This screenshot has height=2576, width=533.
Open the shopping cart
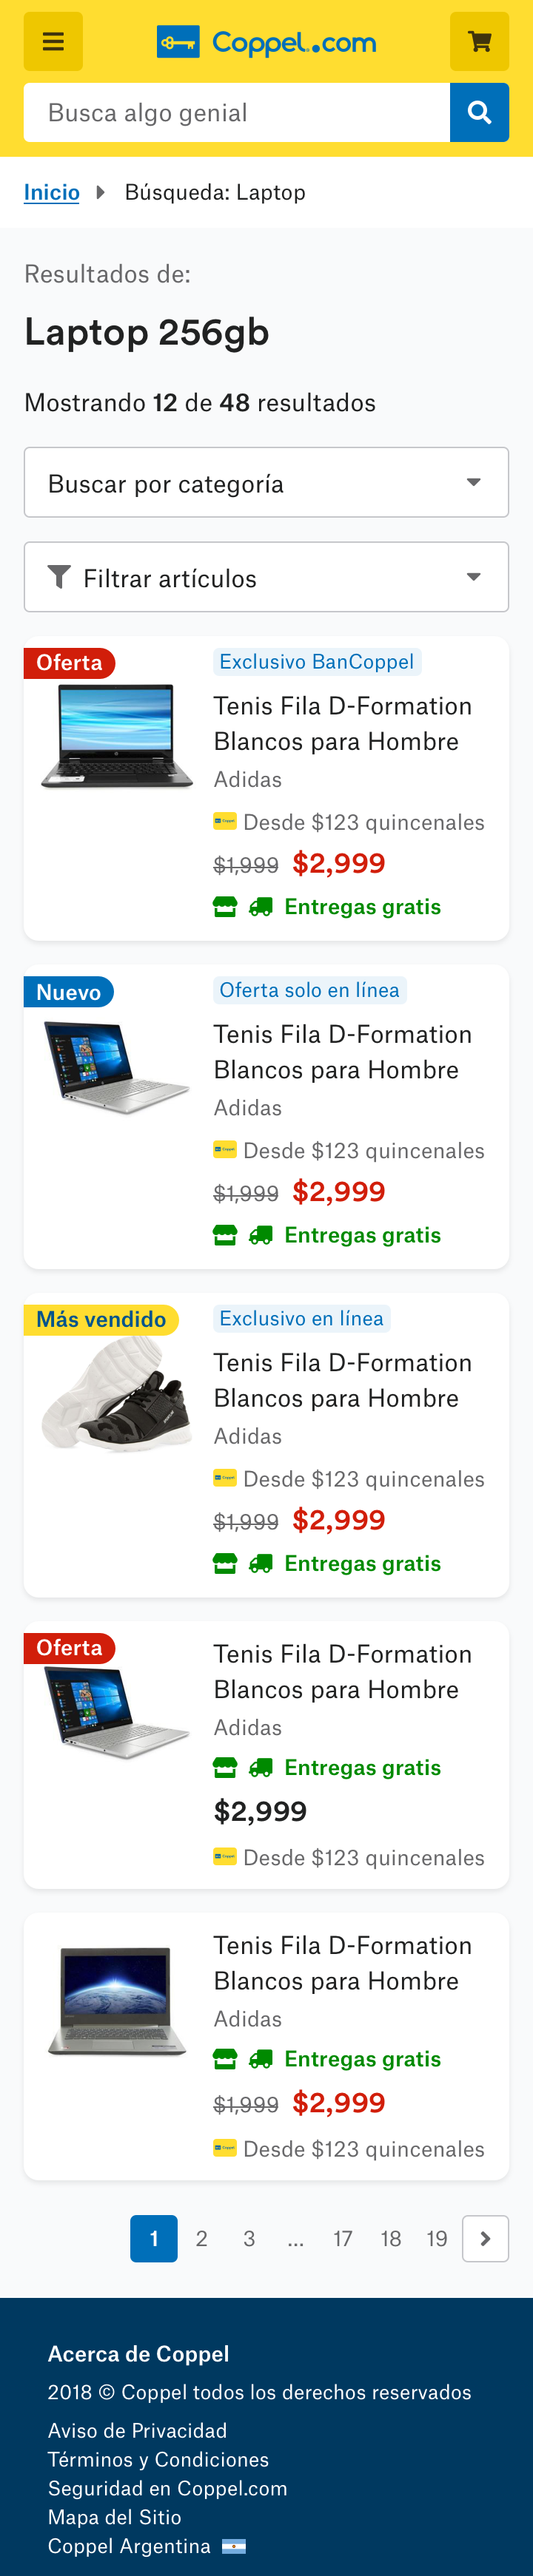click(479, 42)
